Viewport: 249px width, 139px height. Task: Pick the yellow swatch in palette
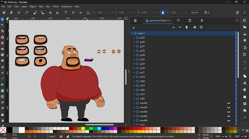83,128
